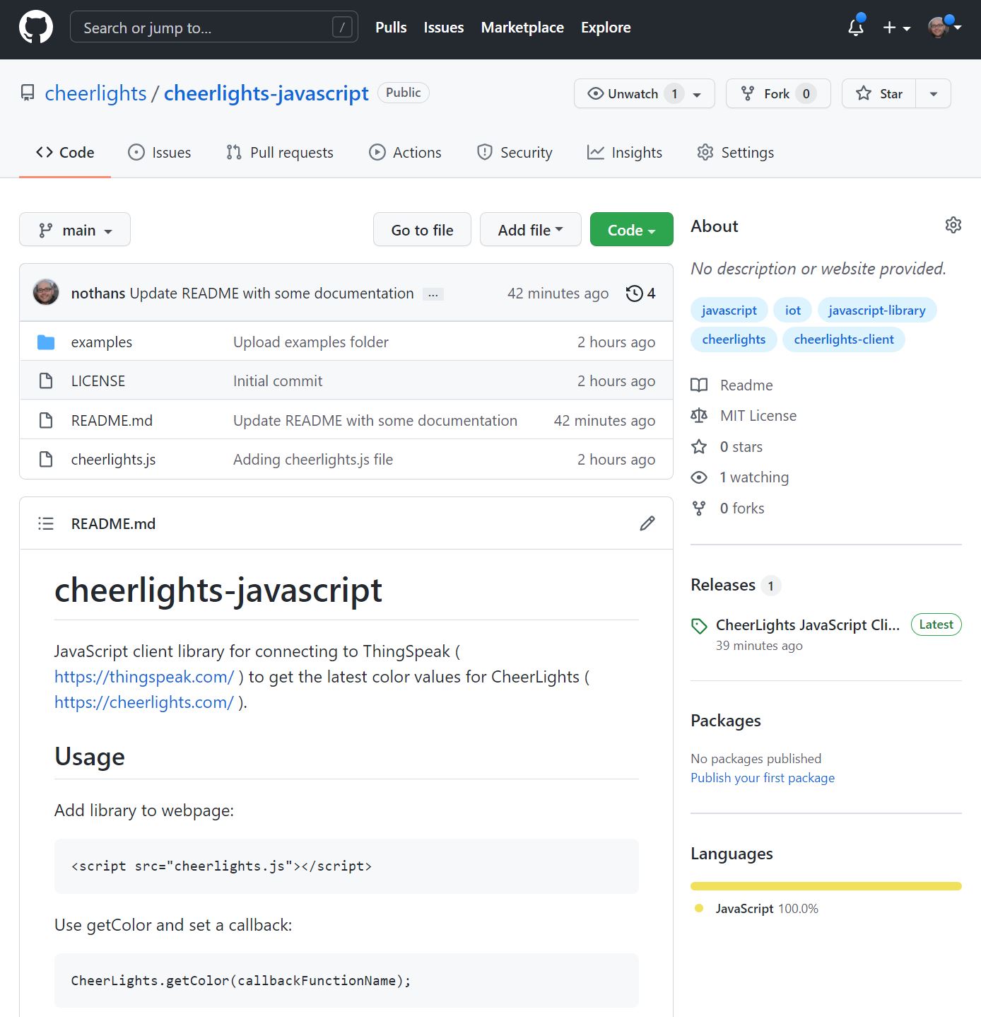The height and width of the screenshot is (1017, 981).
Task: Open the cheerlights.js file
Action: pyautogui.click(x=113, y=460)
